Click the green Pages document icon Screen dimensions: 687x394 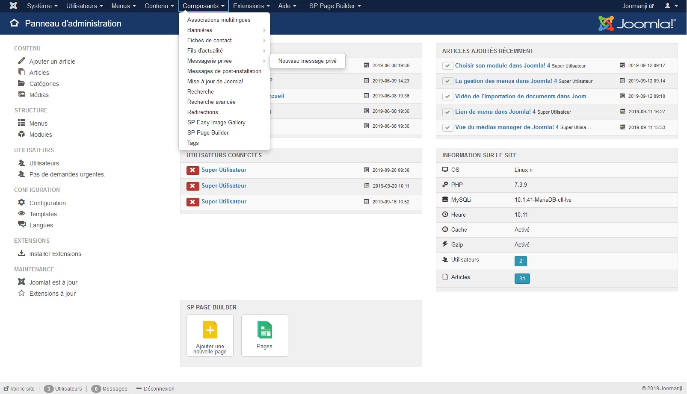coord(265,330)
